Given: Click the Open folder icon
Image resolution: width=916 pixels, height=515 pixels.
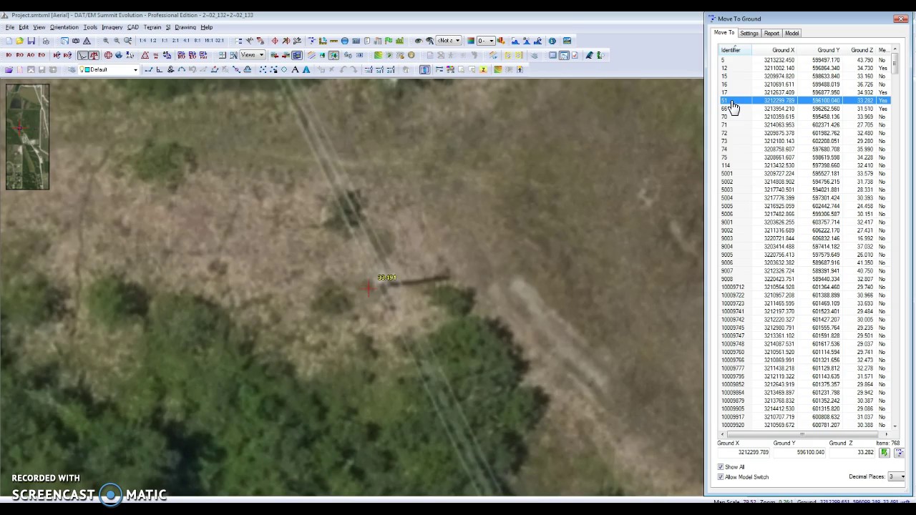Looking at the screenshot, I should [x=20, y=41].
